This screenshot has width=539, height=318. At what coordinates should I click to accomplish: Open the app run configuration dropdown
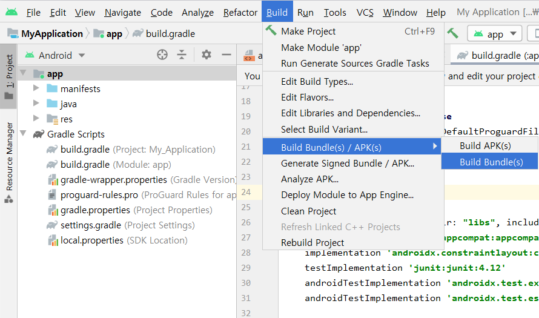pos(494,34)
